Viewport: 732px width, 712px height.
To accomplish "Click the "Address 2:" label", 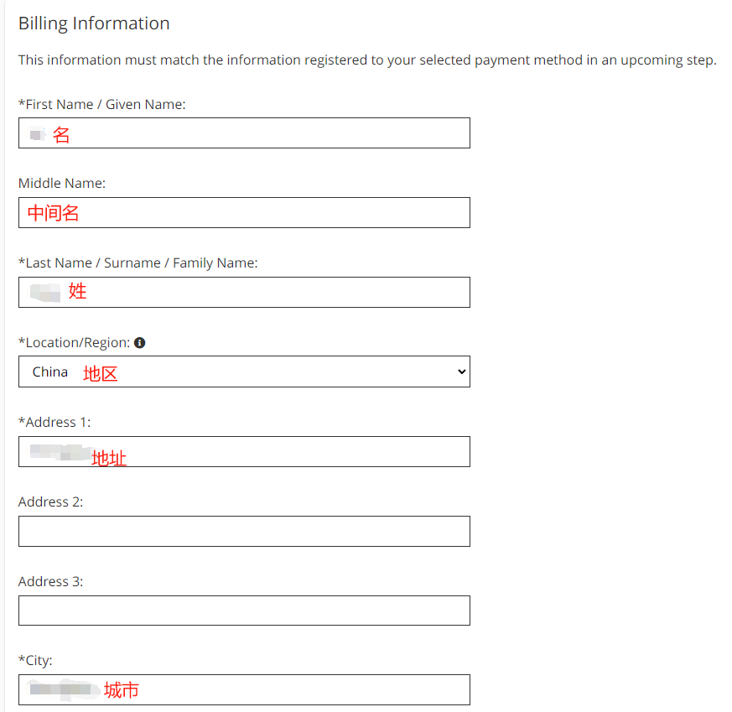I will [x=51, y=502].
